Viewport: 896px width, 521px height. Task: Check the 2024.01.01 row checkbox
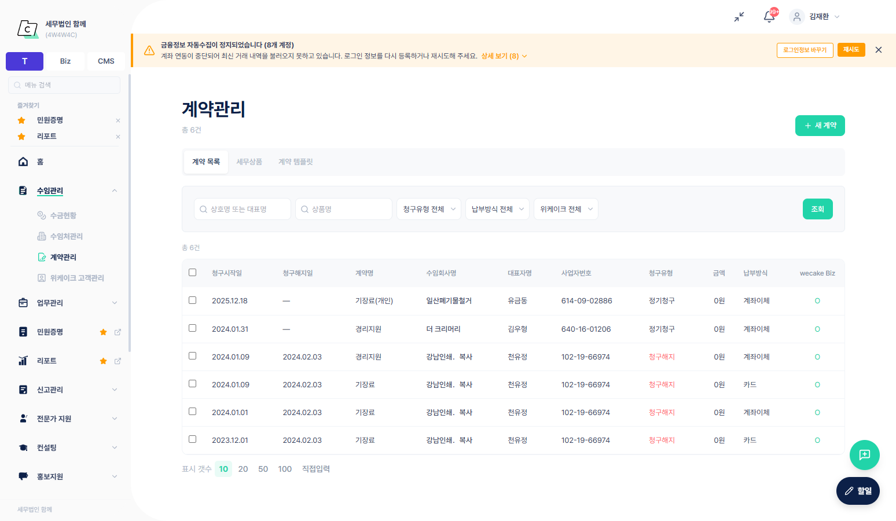point(193,412)
